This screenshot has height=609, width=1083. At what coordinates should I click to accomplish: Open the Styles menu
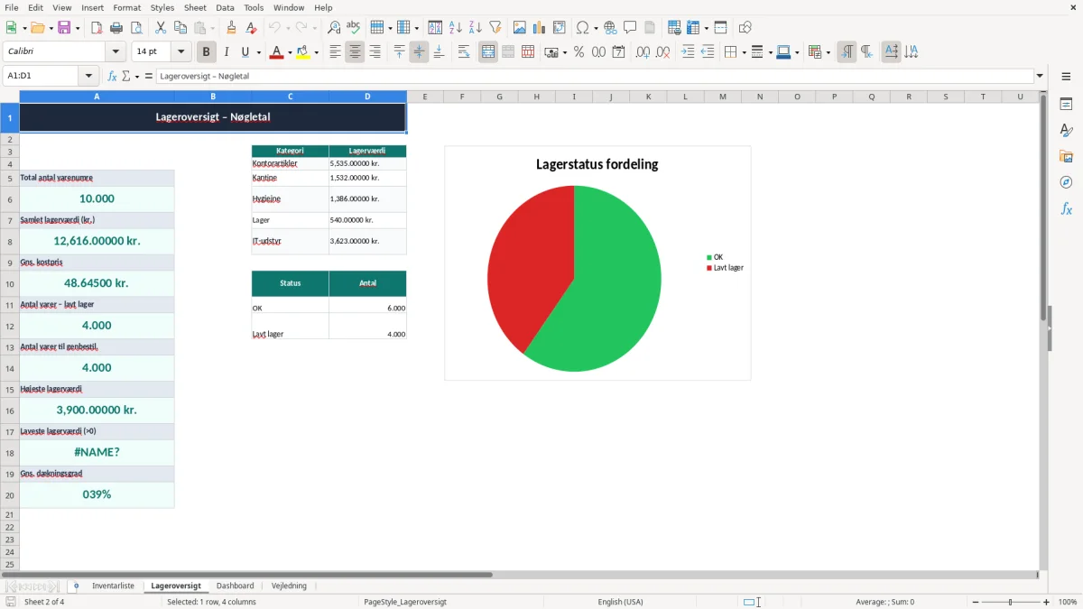[162, 7]
